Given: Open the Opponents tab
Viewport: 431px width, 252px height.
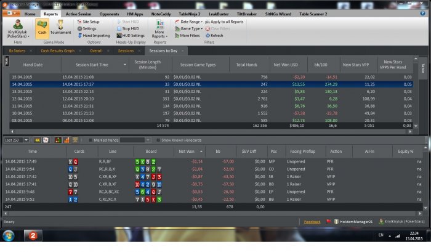Looking at the screenshot, I should 109,14.
